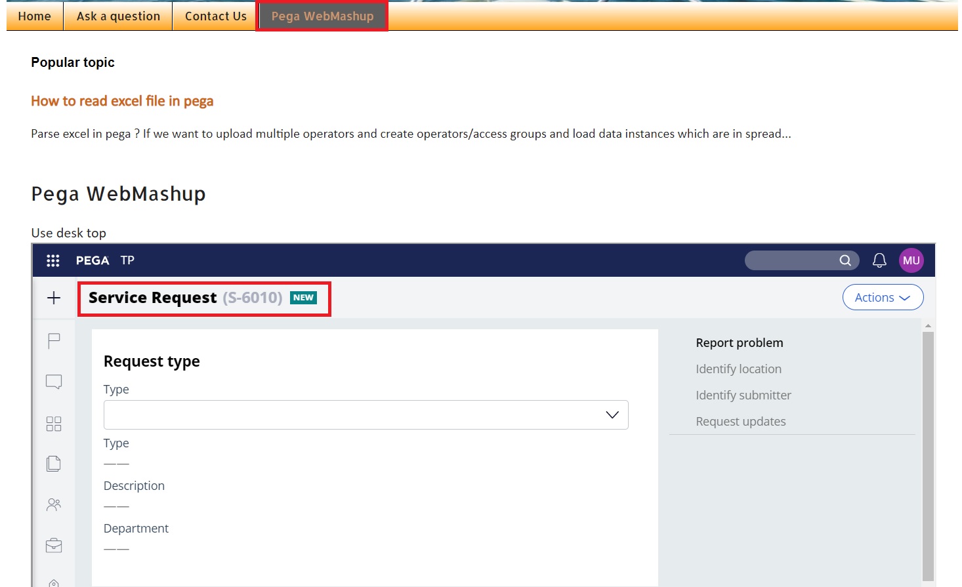This screenshot has height=587, width=962.
Task: Expand the Type dropdown in Request type
Action: click(612, 415)
